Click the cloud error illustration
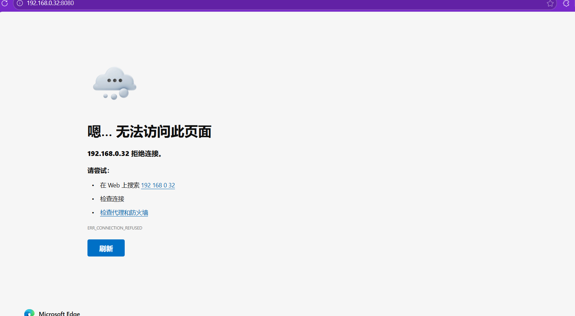 tap(115, 83)
